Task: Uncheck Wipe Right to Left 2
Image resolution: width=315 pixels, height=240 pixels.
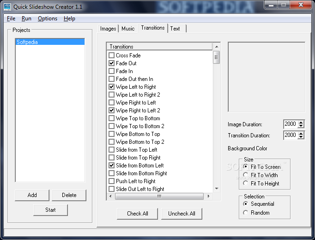Action: 111,111
